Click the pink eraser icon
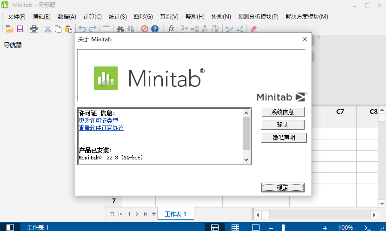This screenshot has width=386, height=231. (253, 29)
